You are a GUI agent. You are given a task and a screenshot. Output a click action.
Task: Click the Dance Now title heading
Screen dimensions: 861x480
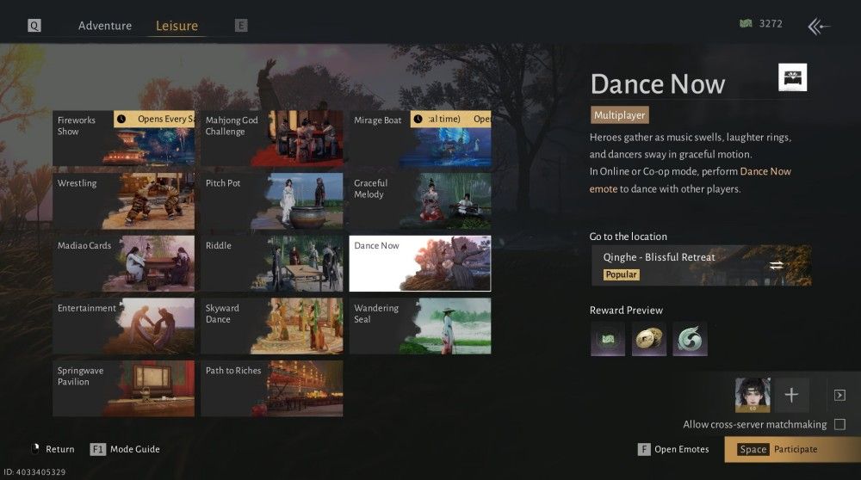coord(658,84)
